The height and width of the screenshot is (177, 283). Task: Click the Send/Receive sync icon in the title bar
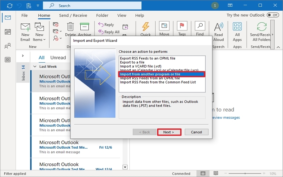click(x=10, y=6)
